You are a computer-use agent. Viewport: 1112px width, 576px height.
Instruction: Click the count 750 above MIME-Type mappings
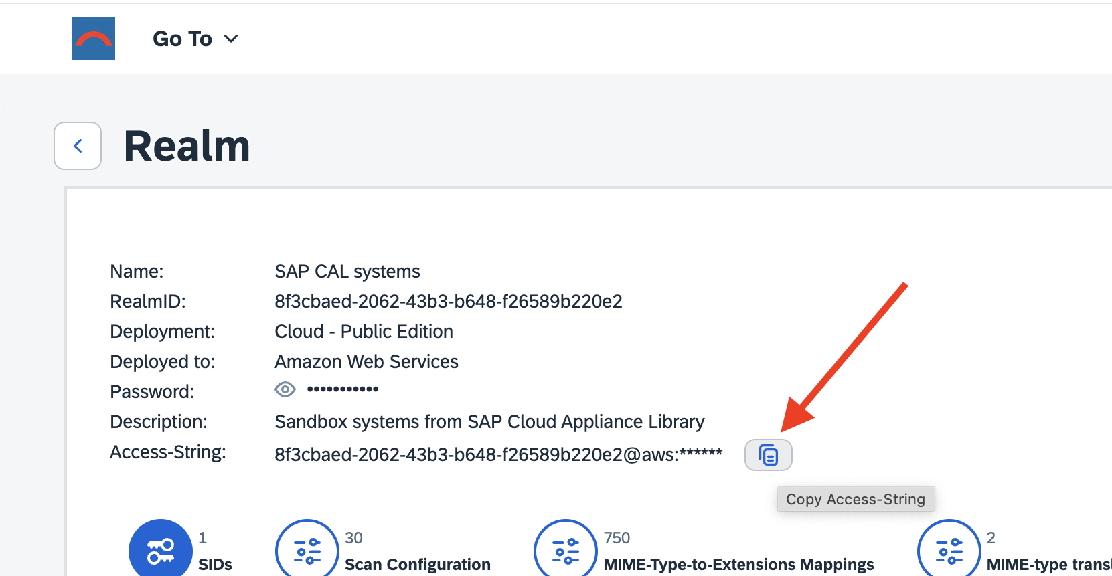pos(617,538)
